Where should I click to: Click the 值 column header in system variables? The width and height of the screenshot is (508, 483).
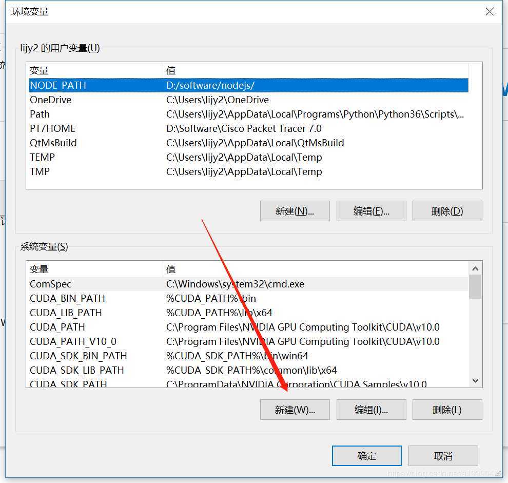coord(316,269)
